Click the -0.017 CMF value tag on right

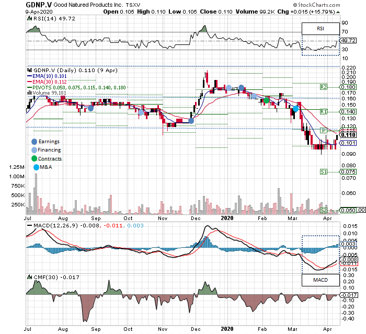point(349,295)
